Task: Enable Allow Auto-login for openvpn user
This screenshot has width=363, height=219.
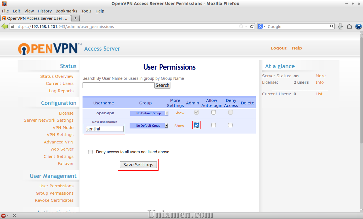Action: (214, 112)
